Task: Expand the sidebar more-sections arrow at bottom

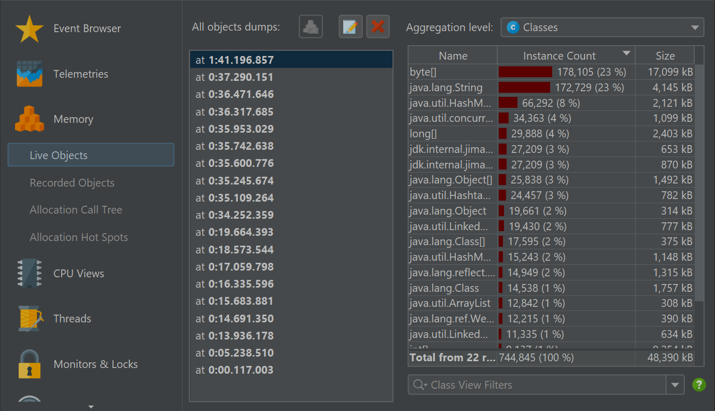Action: point(91,407)
